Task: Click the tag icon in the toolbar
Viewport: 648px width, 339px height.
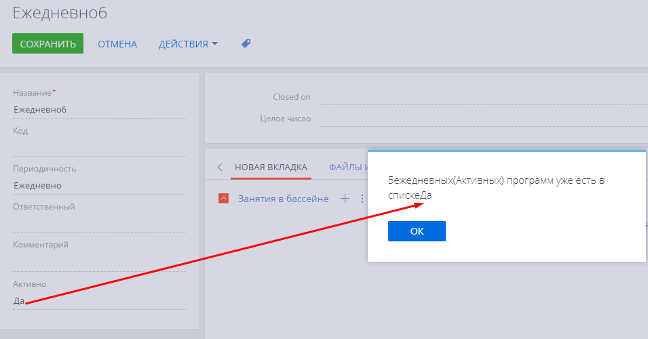Action: coord(246,43)
